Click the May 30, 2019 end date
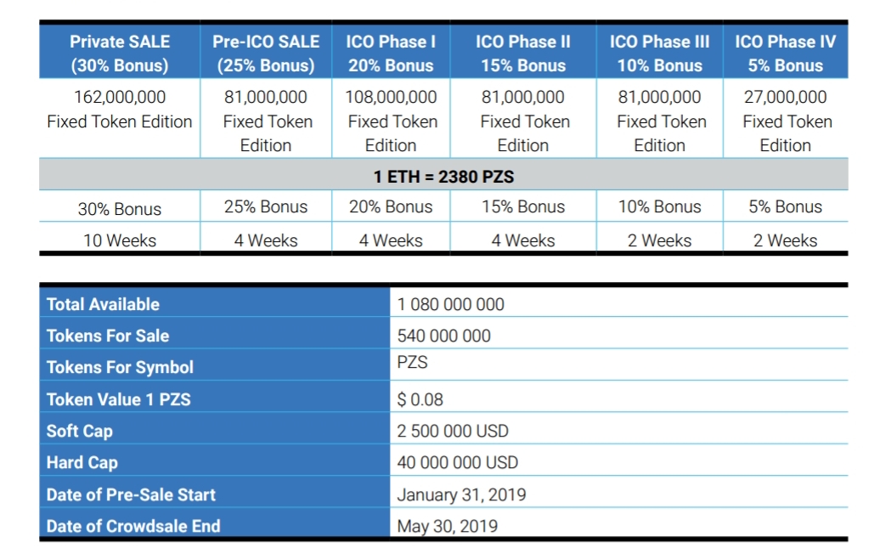The image size is (880, 559). (x=448, y=526)
